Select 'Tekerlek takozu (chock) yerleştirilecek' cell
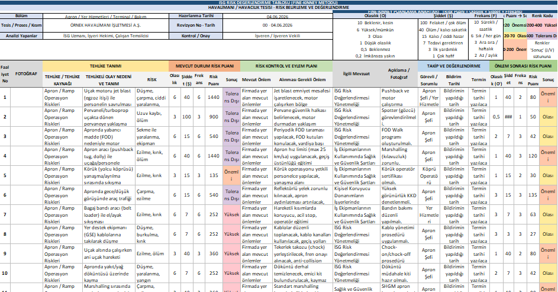 point(302,254)
